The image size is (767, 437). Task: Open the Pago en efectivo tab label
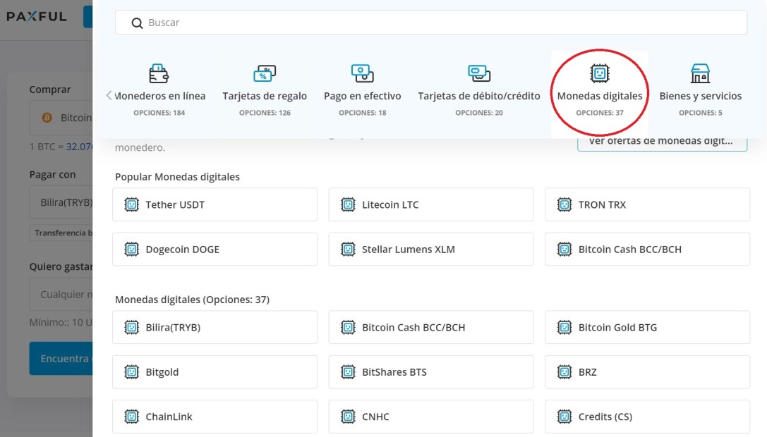point(363,96)
